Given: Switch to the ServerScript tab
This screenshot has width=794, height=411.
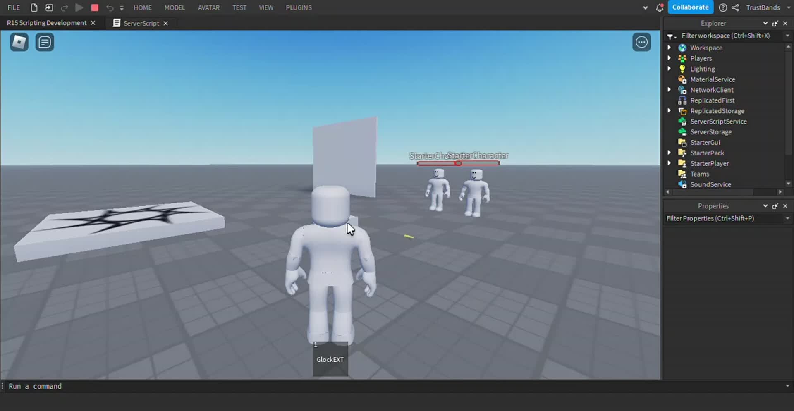Looking at the screenshot, I should click(x=141, y=23).
